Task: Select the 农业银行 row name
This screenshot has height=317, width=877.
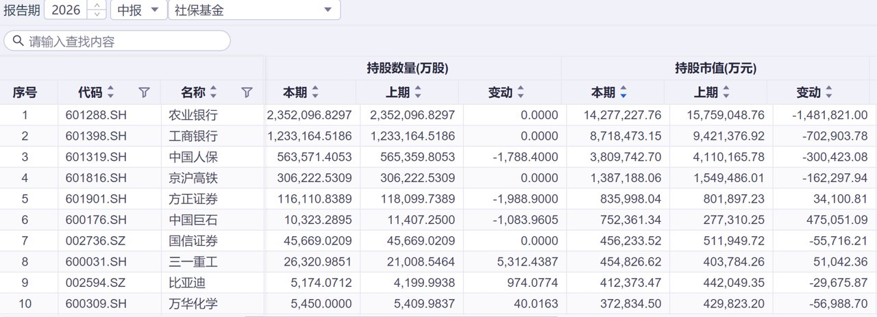Action: point(193,115)
